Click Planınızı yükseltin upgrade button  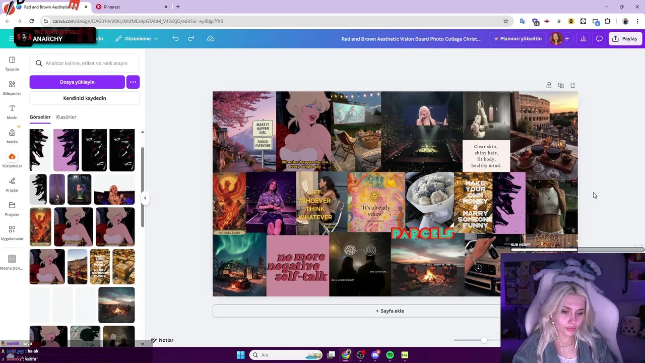[518, 39]
